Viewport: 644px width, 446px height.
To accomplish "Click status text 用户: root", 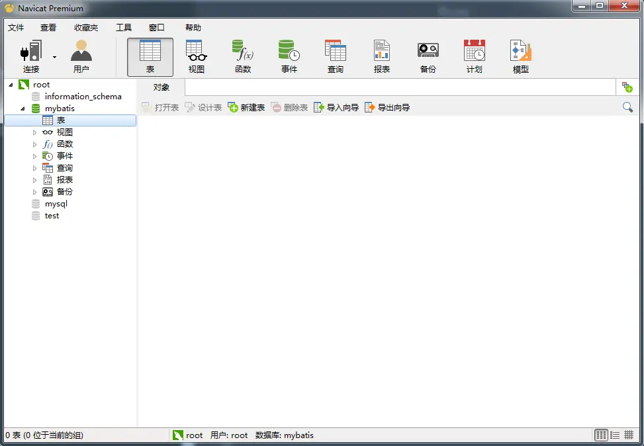I will point(229,435).
